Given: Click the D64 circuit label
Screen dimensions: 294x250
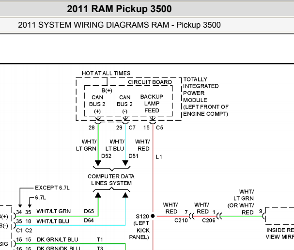Looking at the screenshot, I should (89, 220).
